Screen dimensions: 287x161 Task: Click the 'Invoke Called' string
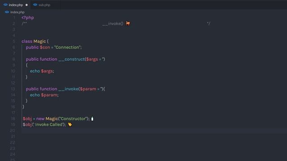point(48,124)
